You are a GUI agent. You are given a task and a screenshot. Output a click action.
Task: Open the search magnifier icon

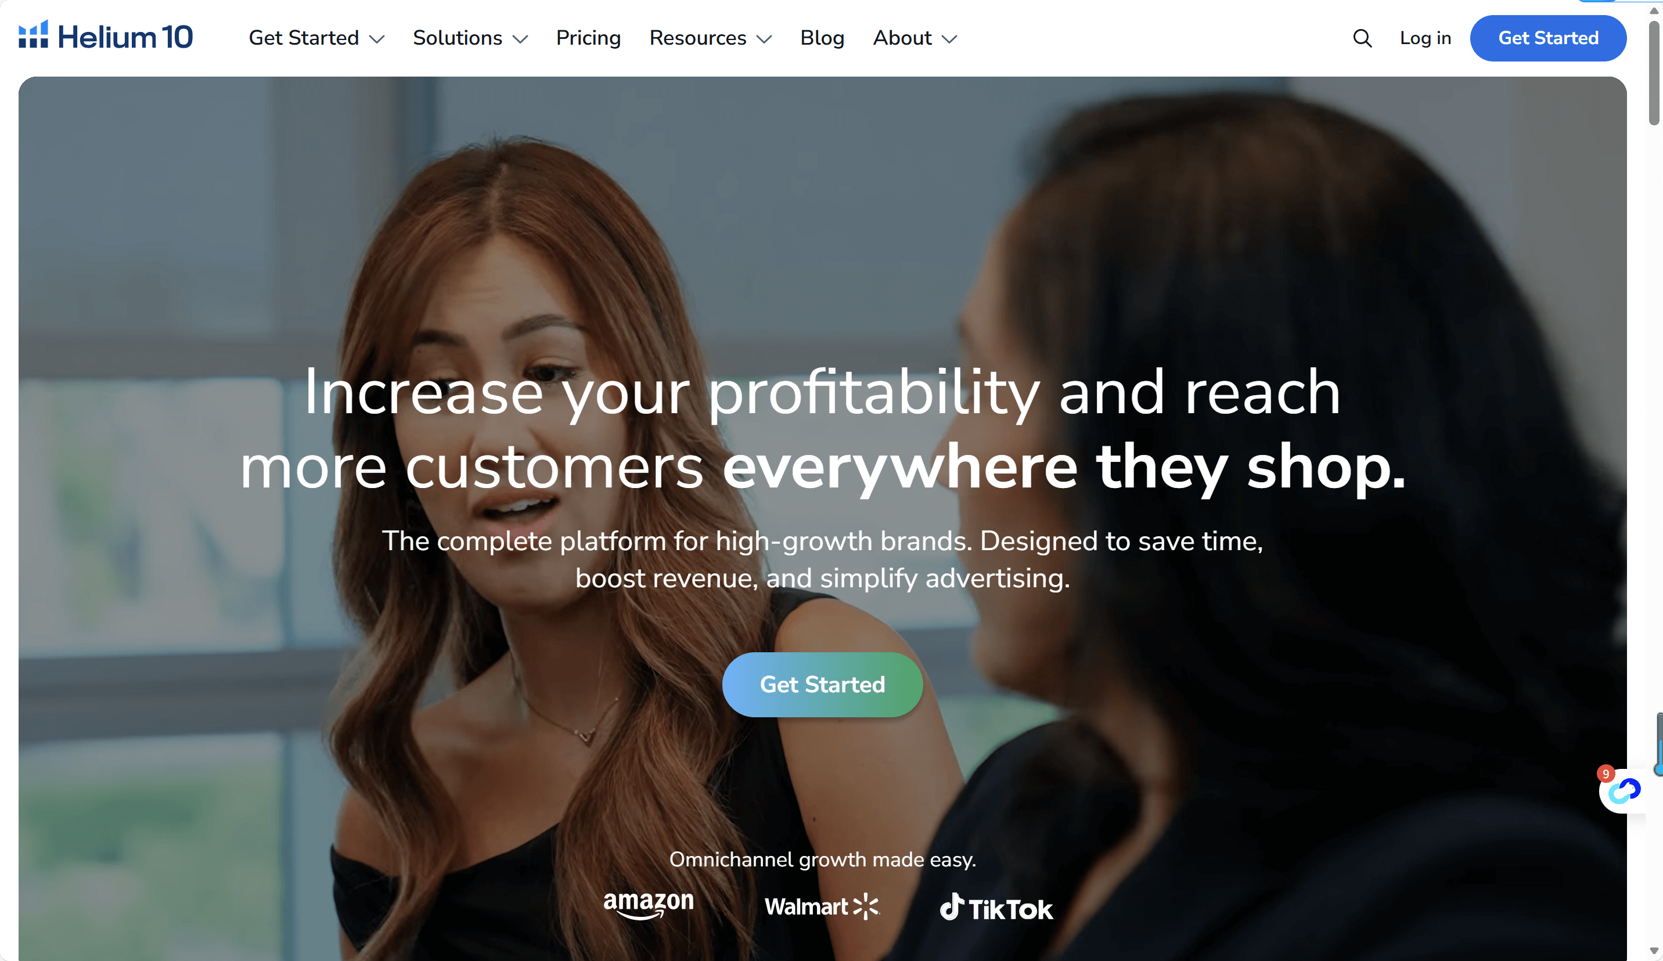coord(1362,38)
